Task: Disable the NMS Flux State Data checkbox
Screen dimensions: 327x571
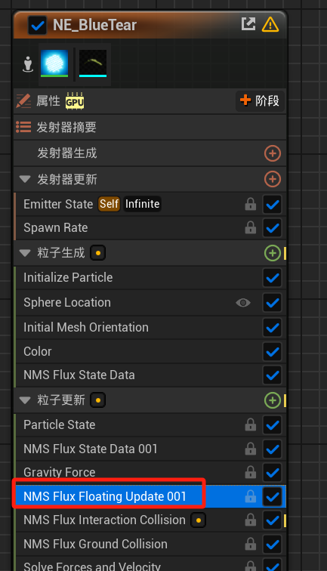Action: click(273, 375)
